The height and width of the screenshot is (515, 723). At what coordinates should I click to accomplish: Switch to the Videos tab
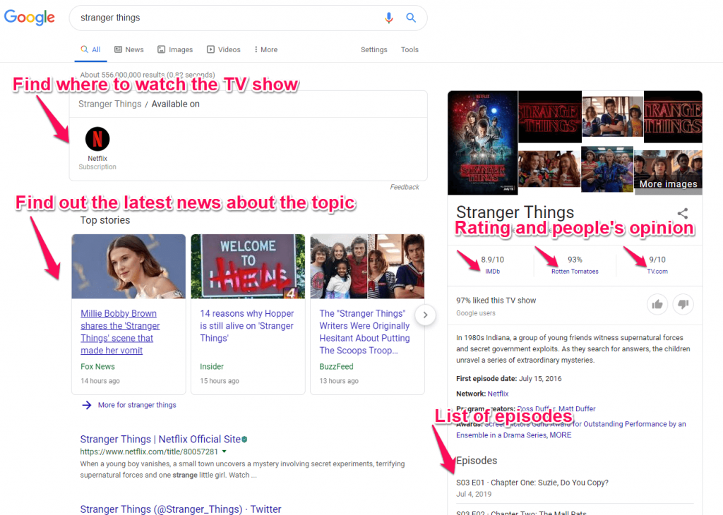[224, 50]
